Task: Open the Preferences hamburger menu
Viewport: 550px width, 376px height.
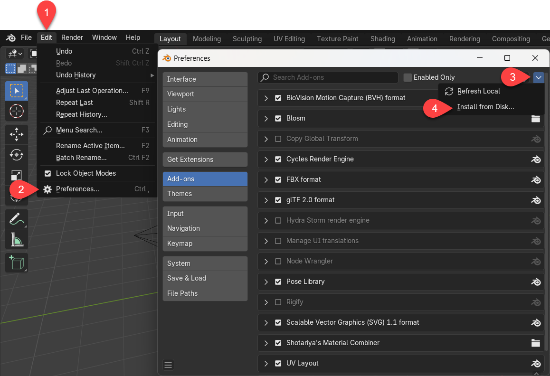Action: pyautogui.click(x=168, y=365)
